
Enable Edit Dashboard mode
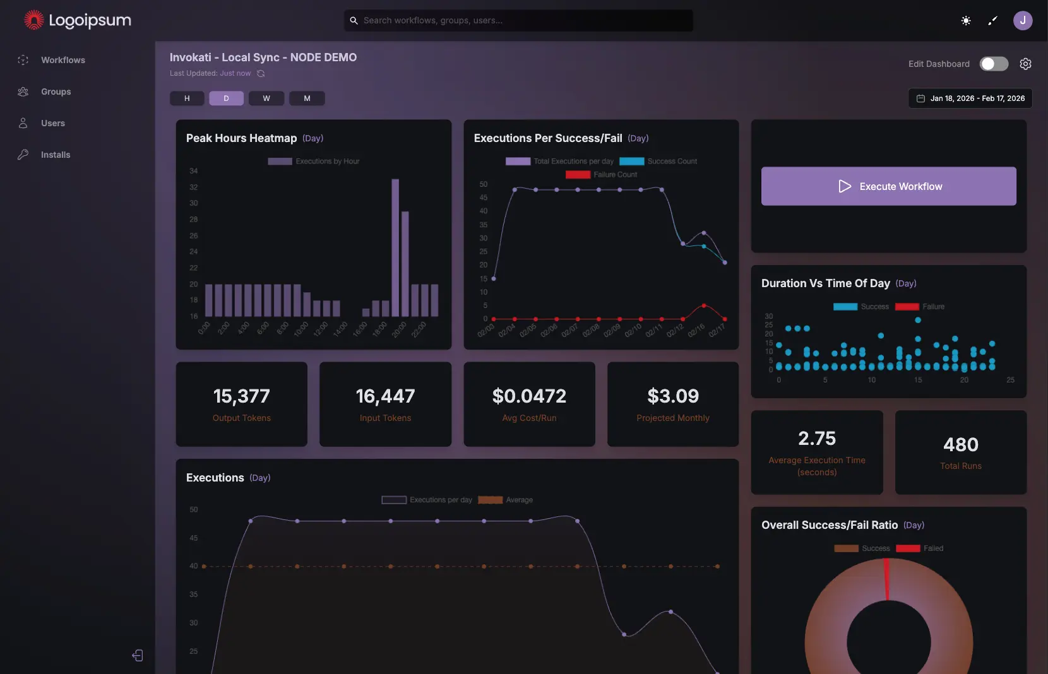pos(994,64)
